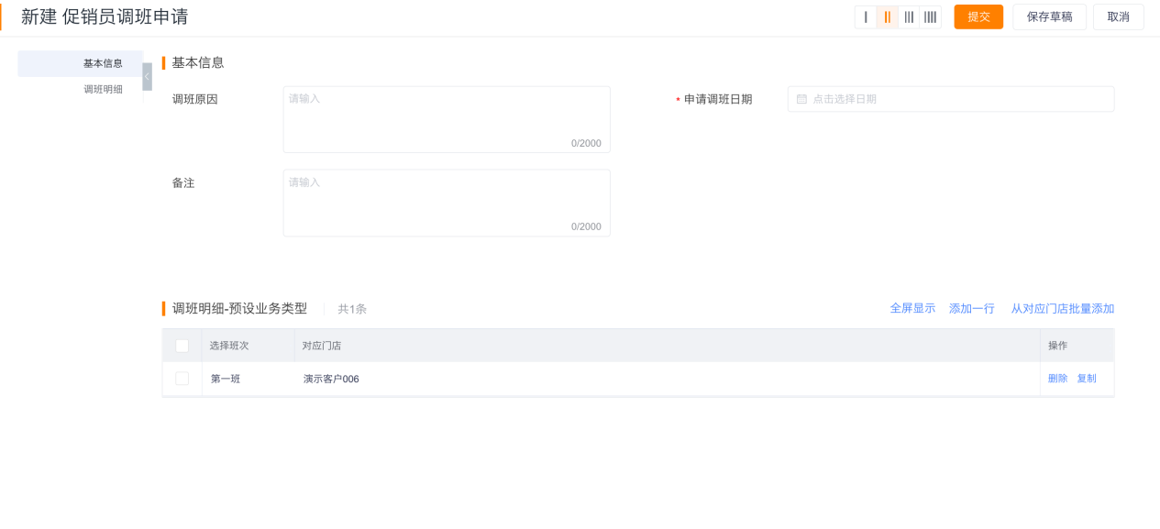Click the 添加一行 link
This screenshot has height=529, width=1160.
972,309
